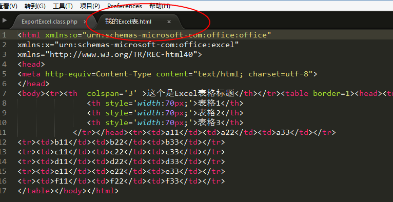Open the 帮助(H) menu
This screenshot has width=393, height=202.
coord(160,6)
